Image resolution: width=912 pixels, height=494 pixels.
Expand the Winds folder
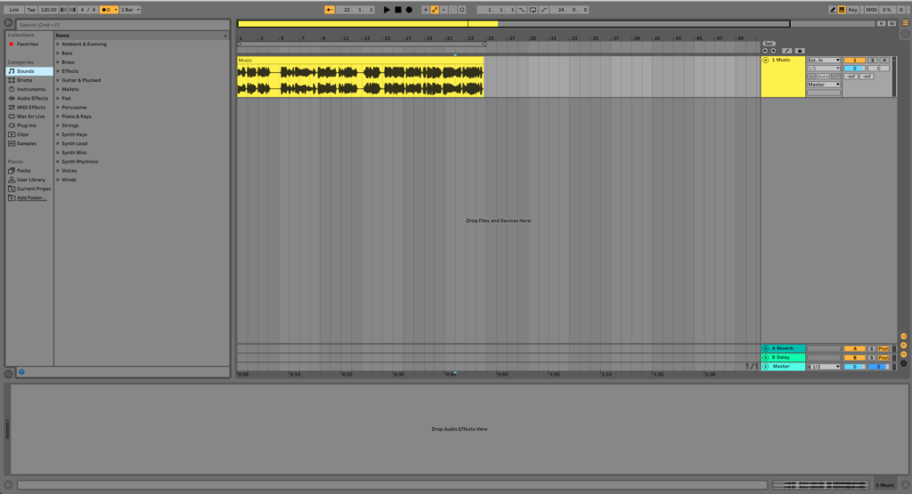[x=58, y=180]
